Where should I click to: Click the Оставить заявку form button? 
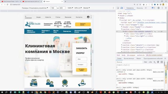[x=81, y=70]
